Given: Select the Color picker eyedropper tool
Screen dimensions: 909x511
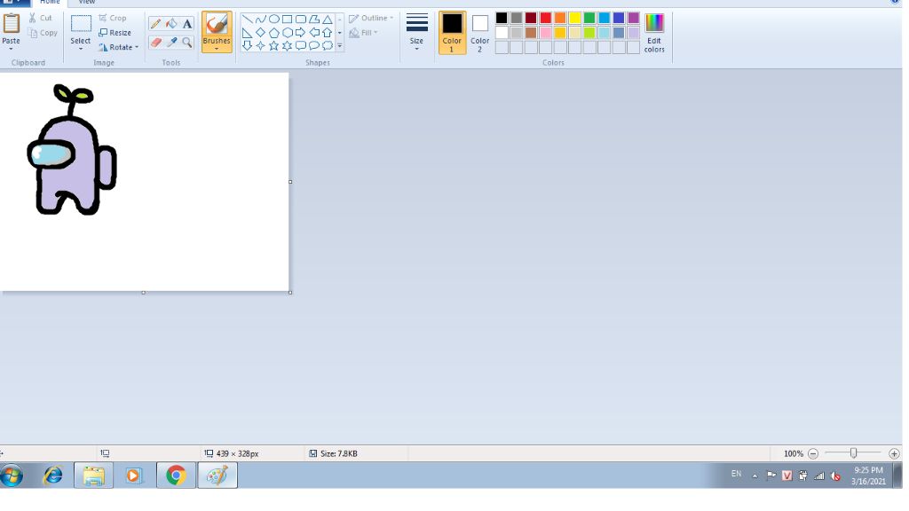Looking at the screenshot, I should coord(171,43).
